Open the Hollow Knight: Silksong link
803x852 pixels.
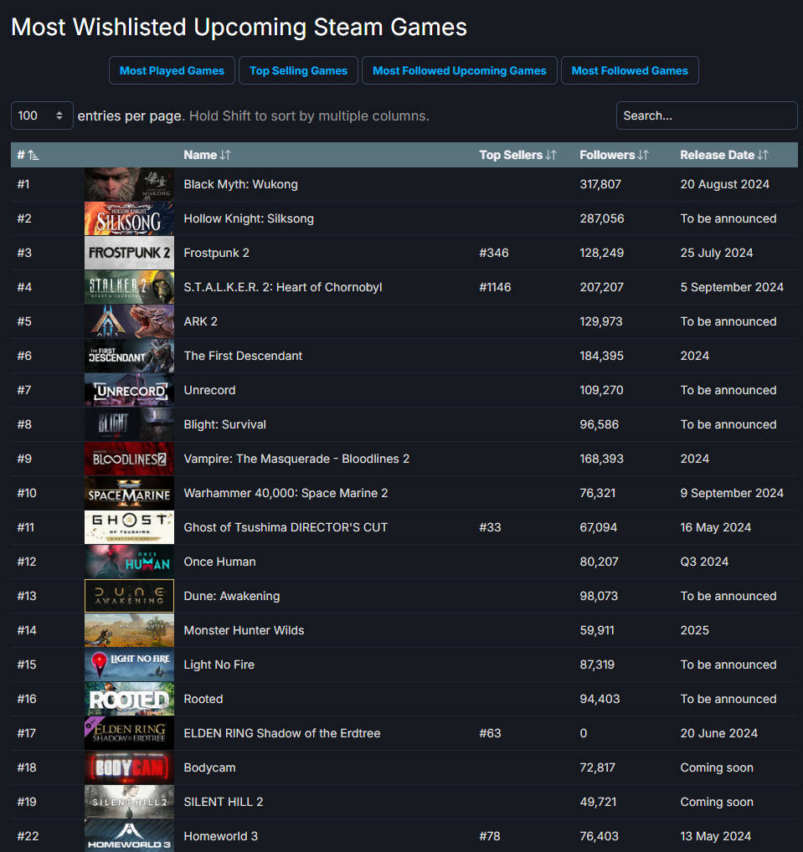(249, 218)
